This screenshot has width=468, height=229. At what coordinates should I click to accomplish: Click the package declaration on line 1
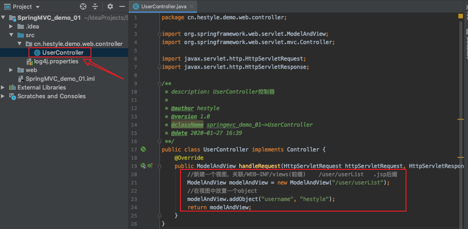coord(224,17)
